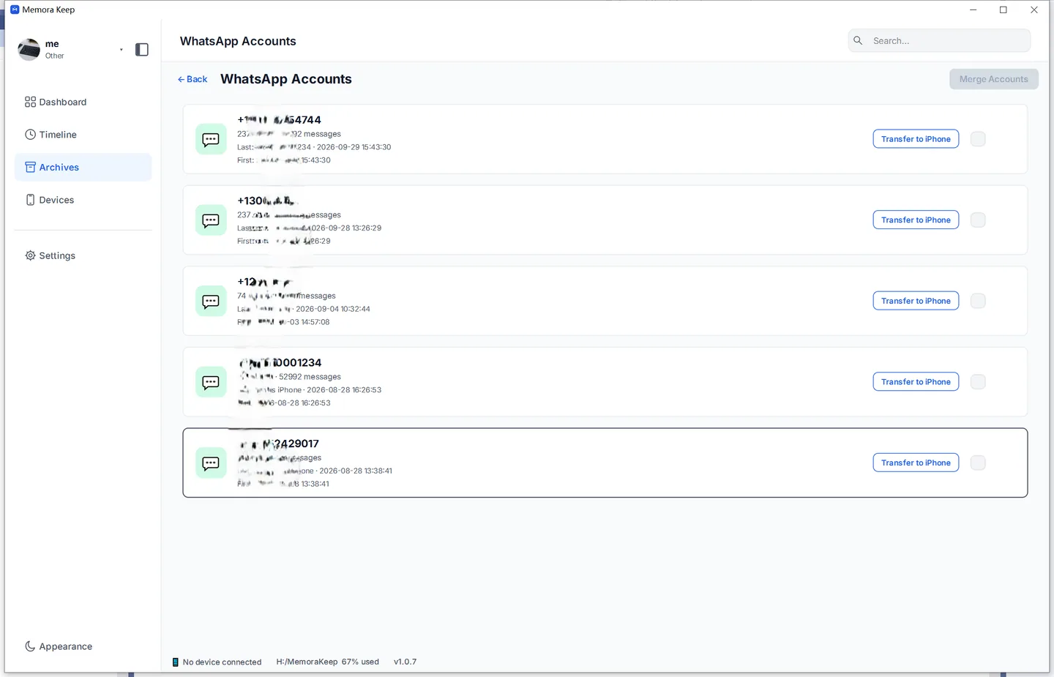The height and width of the screenshot is (677, 1054).
Task: Select checkbox for account ending 54744
Action: (978, 139)
